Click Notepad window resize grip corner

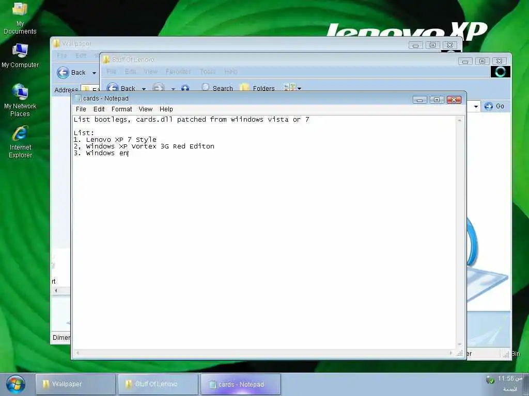click(x=459, y=353)
